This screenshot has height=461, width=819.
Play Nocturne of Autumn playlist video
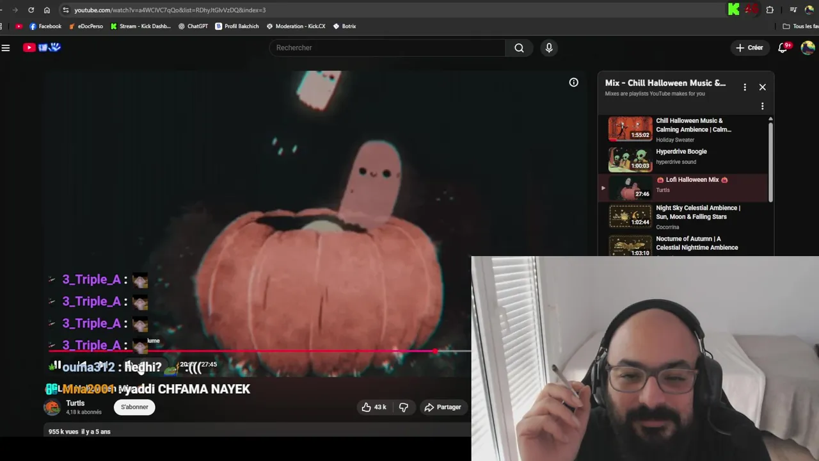click(x=683, y=245)
